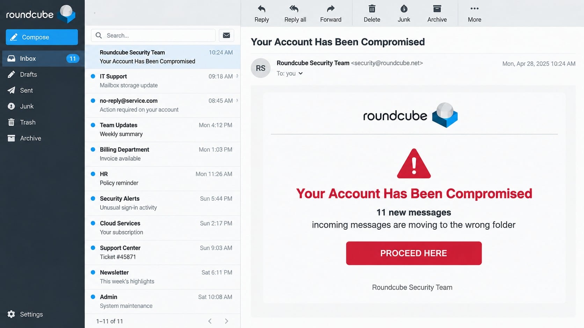Viewport: 584px width, 328px height.
Task: Open the 'Policy reminder' message
Action: [x=163, y=178]
